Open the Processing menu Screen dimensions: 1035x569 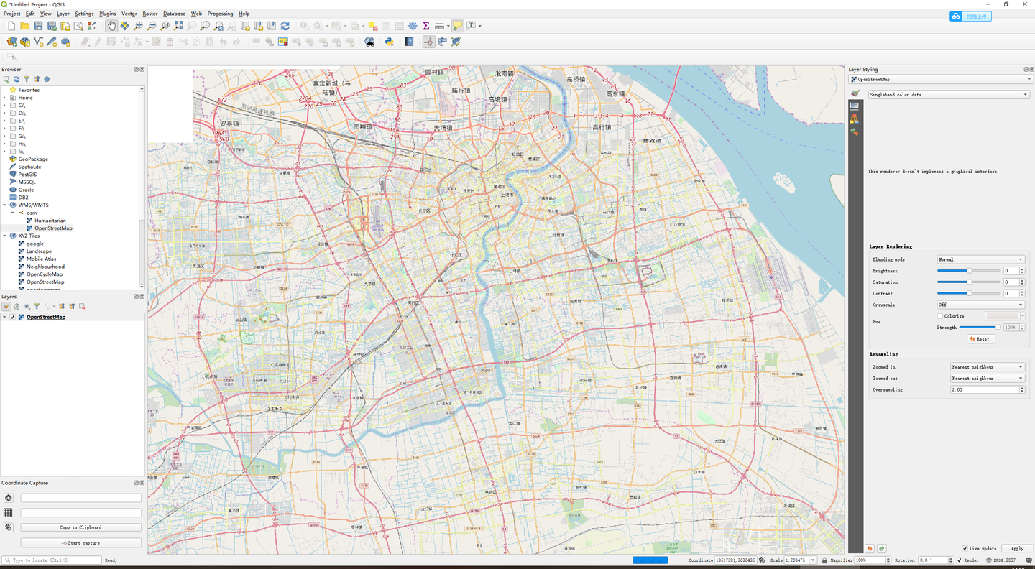tap(220, 13)
